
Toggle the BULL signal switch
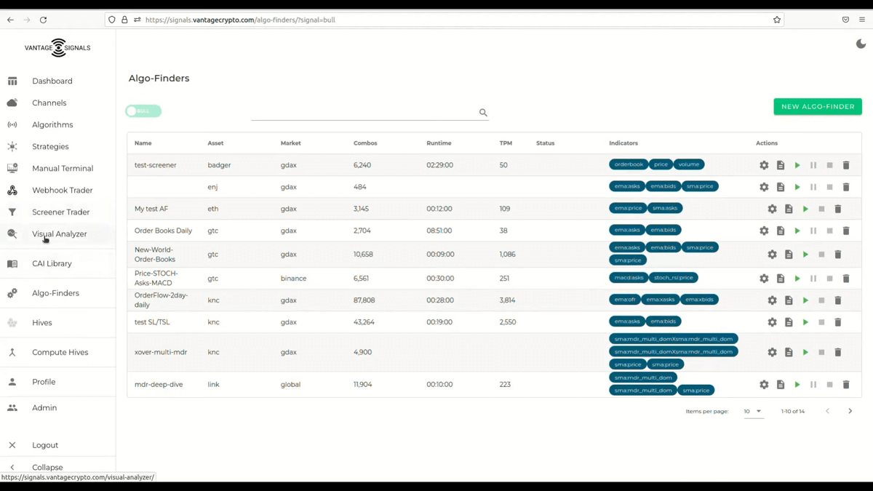[x=143, y=111]
